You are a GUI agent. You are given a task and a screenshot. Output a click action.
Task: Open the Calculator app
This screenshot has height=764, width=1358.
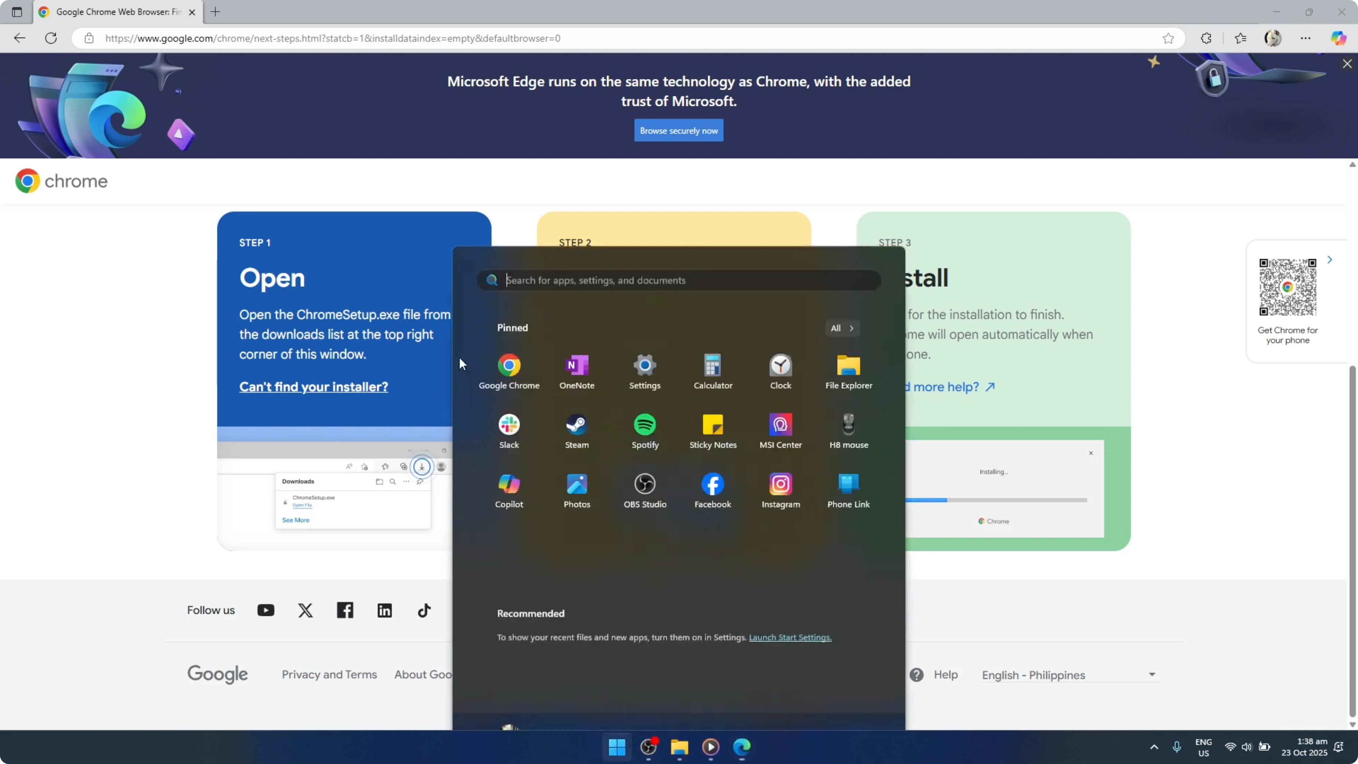(713, 372)
